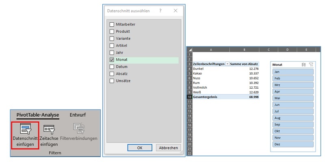Confirm the dialog with OK

click(x=140, y=148)
